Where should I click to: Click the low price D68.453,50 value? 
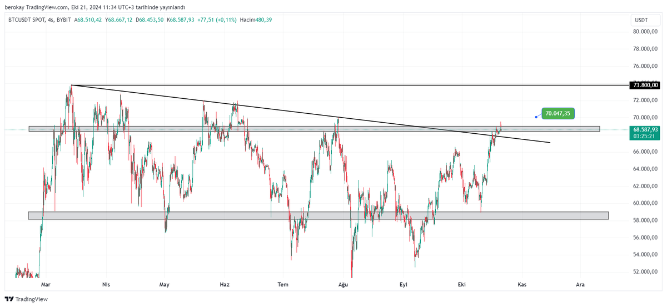150,19
